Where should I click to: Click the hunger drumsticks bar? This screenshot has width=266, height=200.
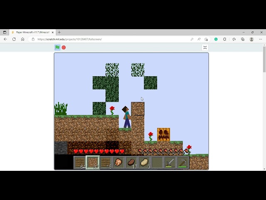(163, 151)
